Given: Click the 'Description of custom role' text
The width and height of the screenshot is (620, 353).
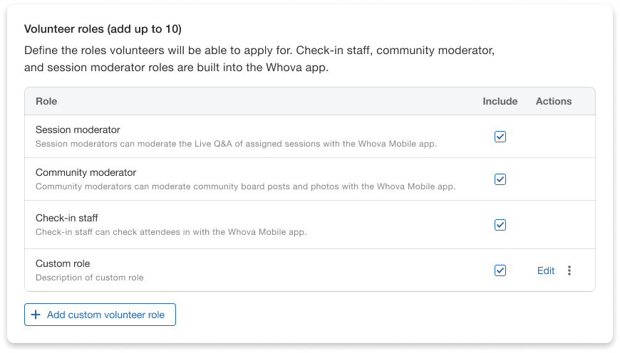Looking at the screenshot, I should click(x=90, y=278).
